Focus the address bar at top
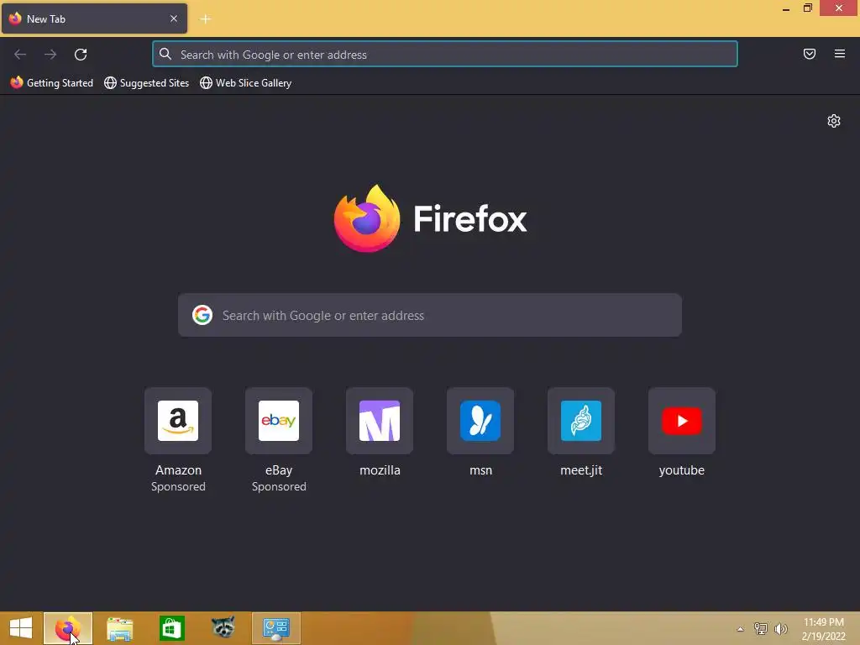Viewport: 860px width, 645px height. tap(445, 55)
